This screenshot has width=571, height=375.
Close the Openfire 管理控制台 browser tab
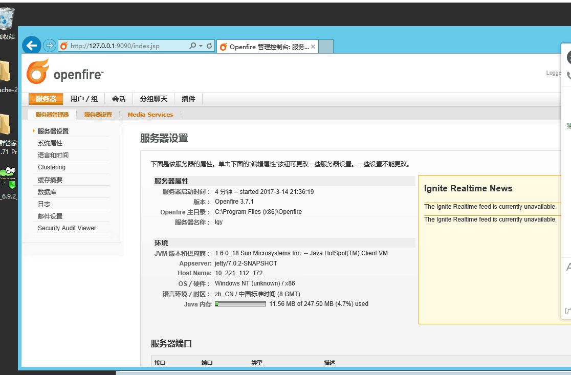(313, 47)
